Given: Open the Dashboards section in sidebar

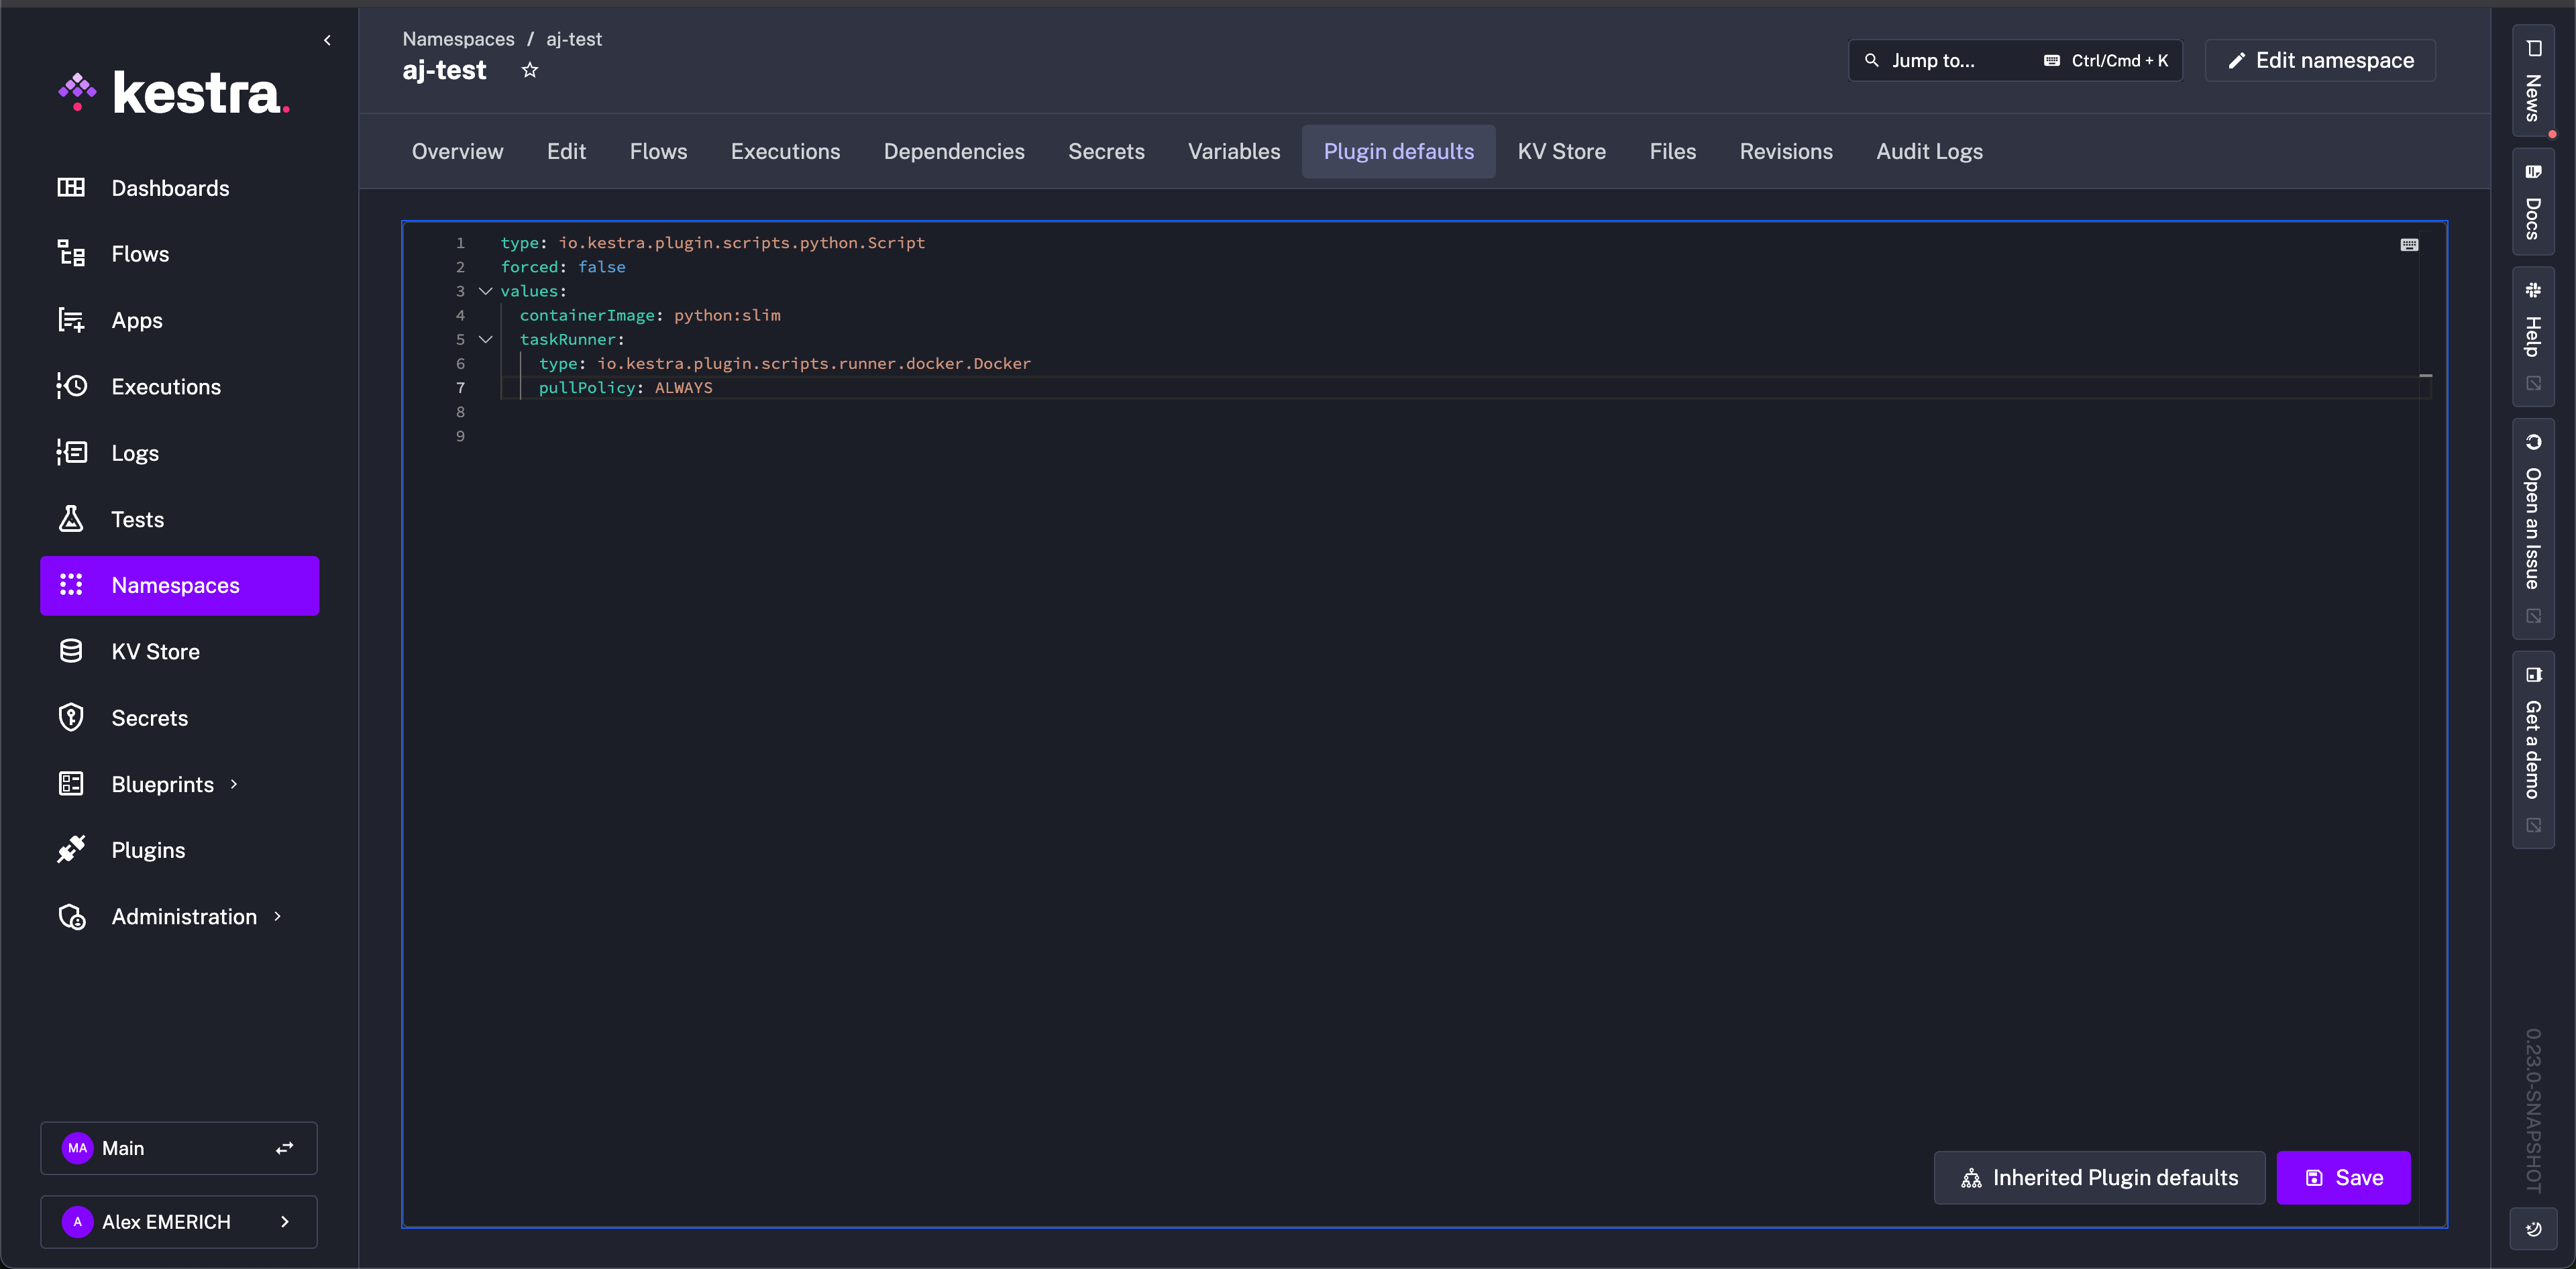Looking at the screenshot, I should pos(169,187).
